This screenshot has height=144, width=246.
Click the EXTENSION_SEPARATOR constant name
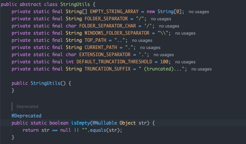[105, 55]
